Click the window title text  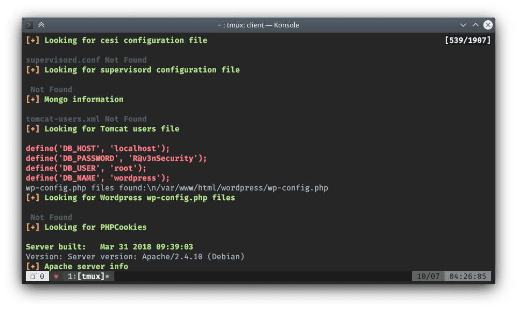(258, 25)
